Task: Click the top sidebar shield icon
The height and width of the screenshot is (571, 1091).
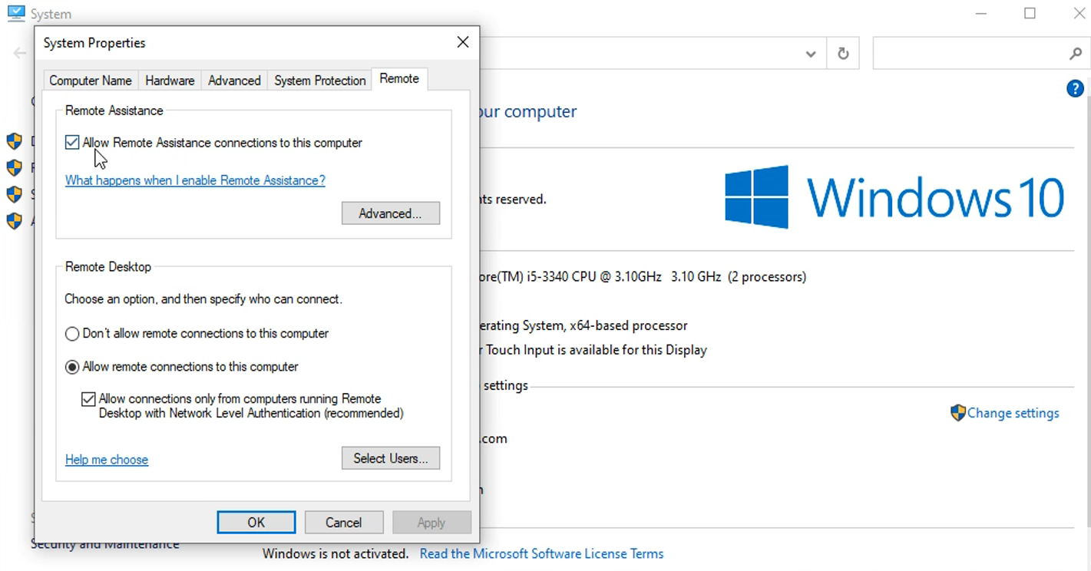Action: pos(14,141)
